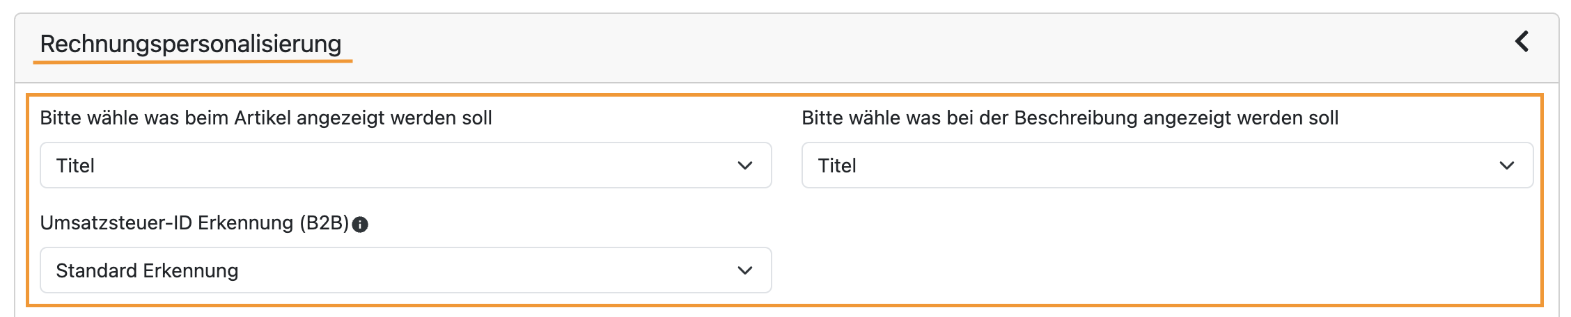Show the B2B VAT ID recognition tooltip icon
This screenshot has width=1571, height=317.
(360, 225)
